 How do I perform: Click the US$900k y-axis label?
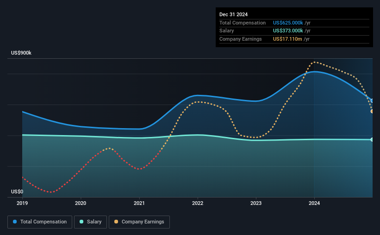[x=21, y=53]
